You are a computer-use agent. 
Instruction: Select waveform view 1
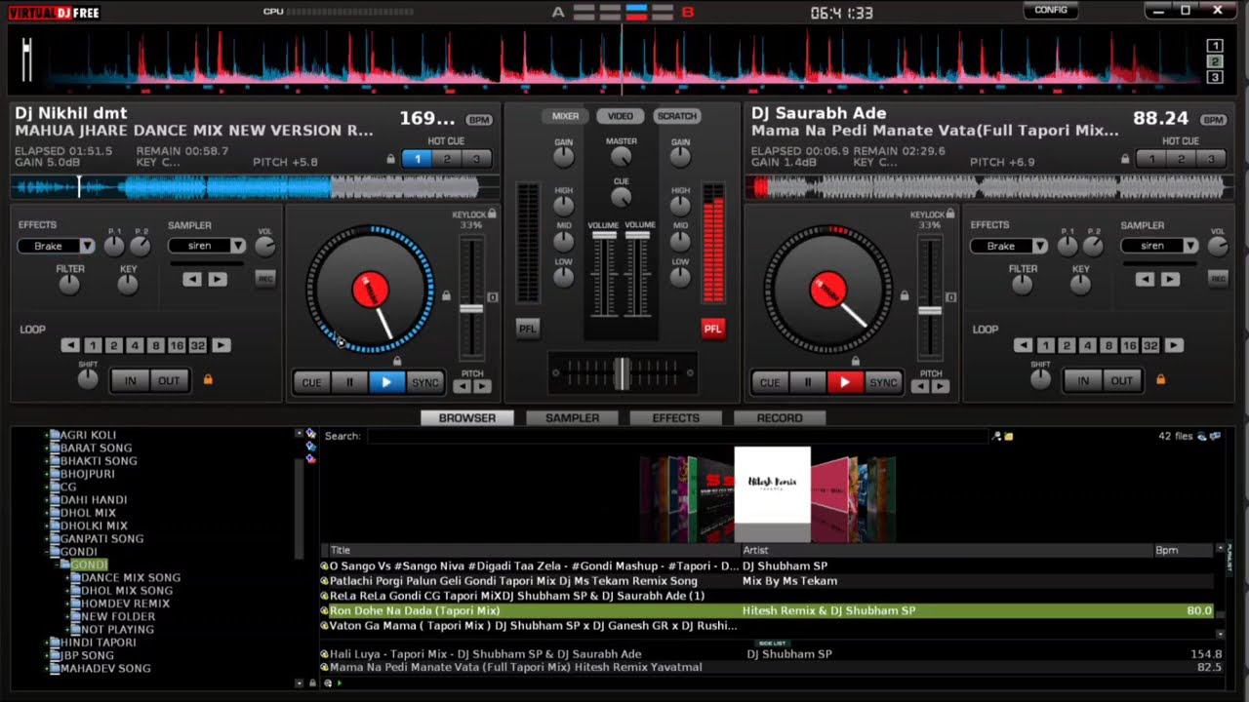(1215, 46)
